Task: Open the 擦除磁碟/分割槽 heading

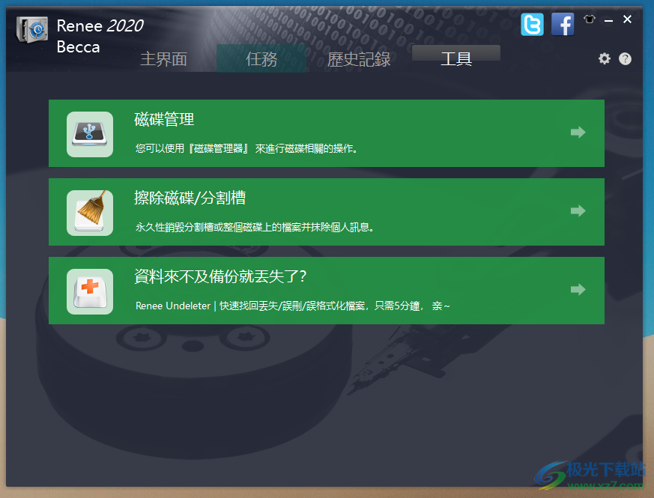Action: click(x=190, y=198)
